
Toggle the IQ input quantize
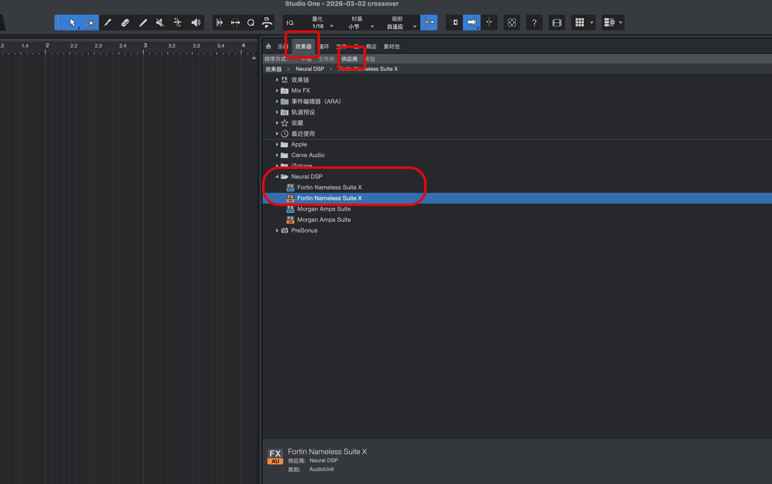coord(290,22)
